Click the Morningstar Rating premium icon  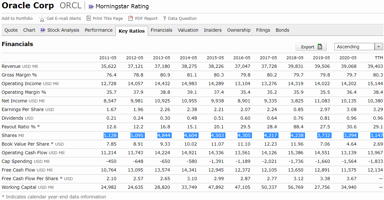(x=91, y=6)
